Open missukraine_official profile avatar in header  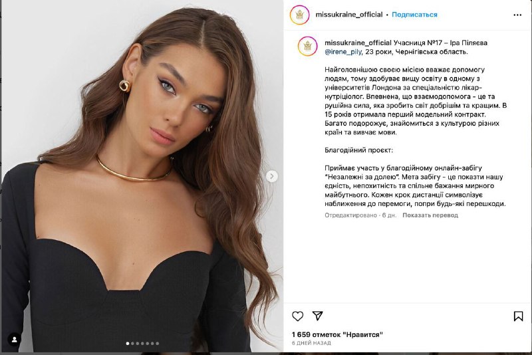[300, 15]
